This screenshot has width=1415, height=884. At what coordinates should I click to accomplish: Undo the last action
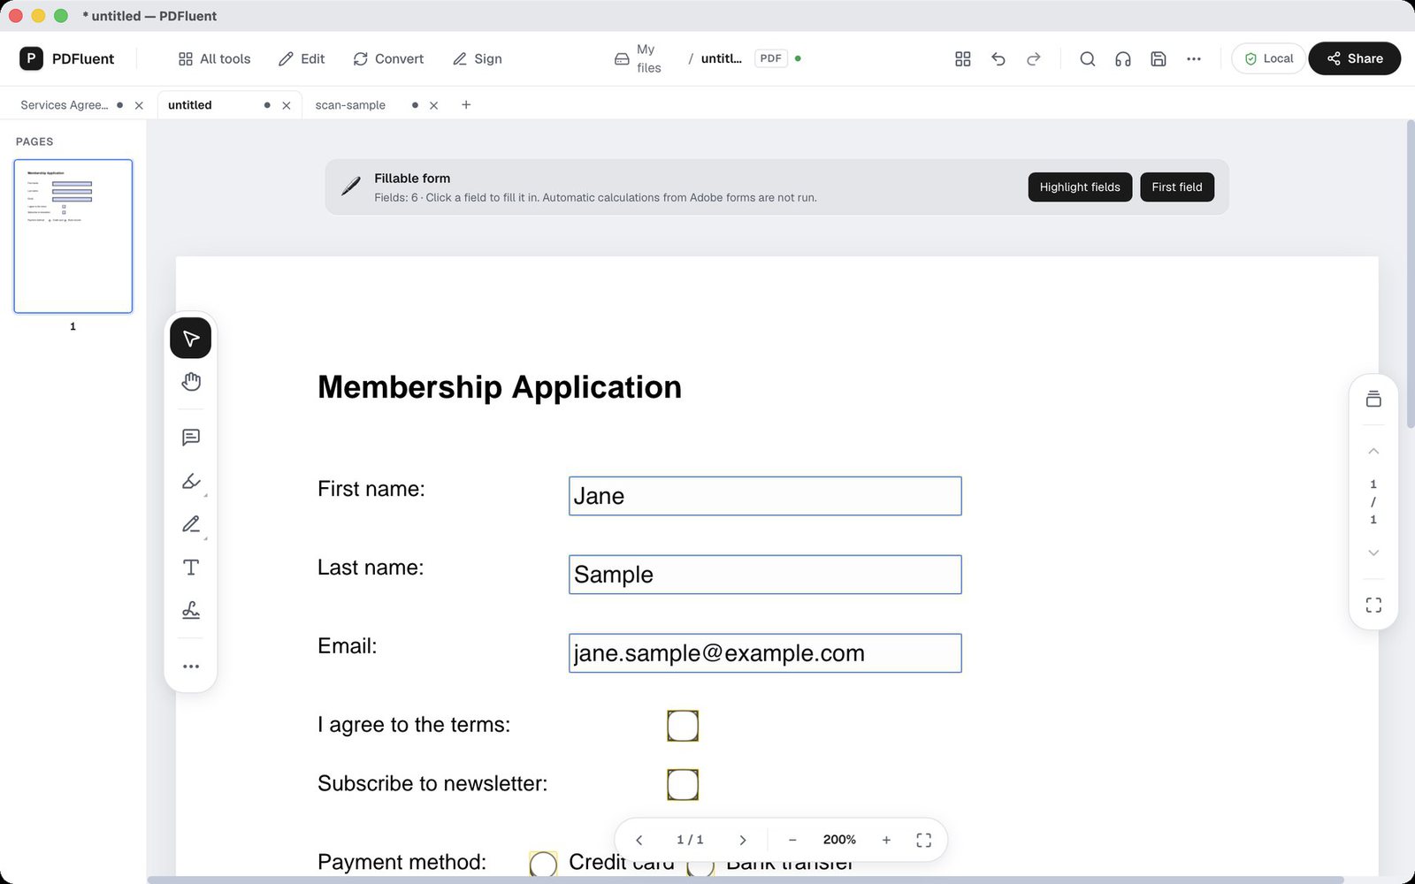click(998, 58)
